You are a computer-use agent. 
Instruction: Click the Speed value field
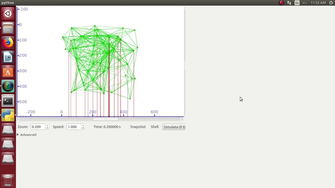(74, 127)
